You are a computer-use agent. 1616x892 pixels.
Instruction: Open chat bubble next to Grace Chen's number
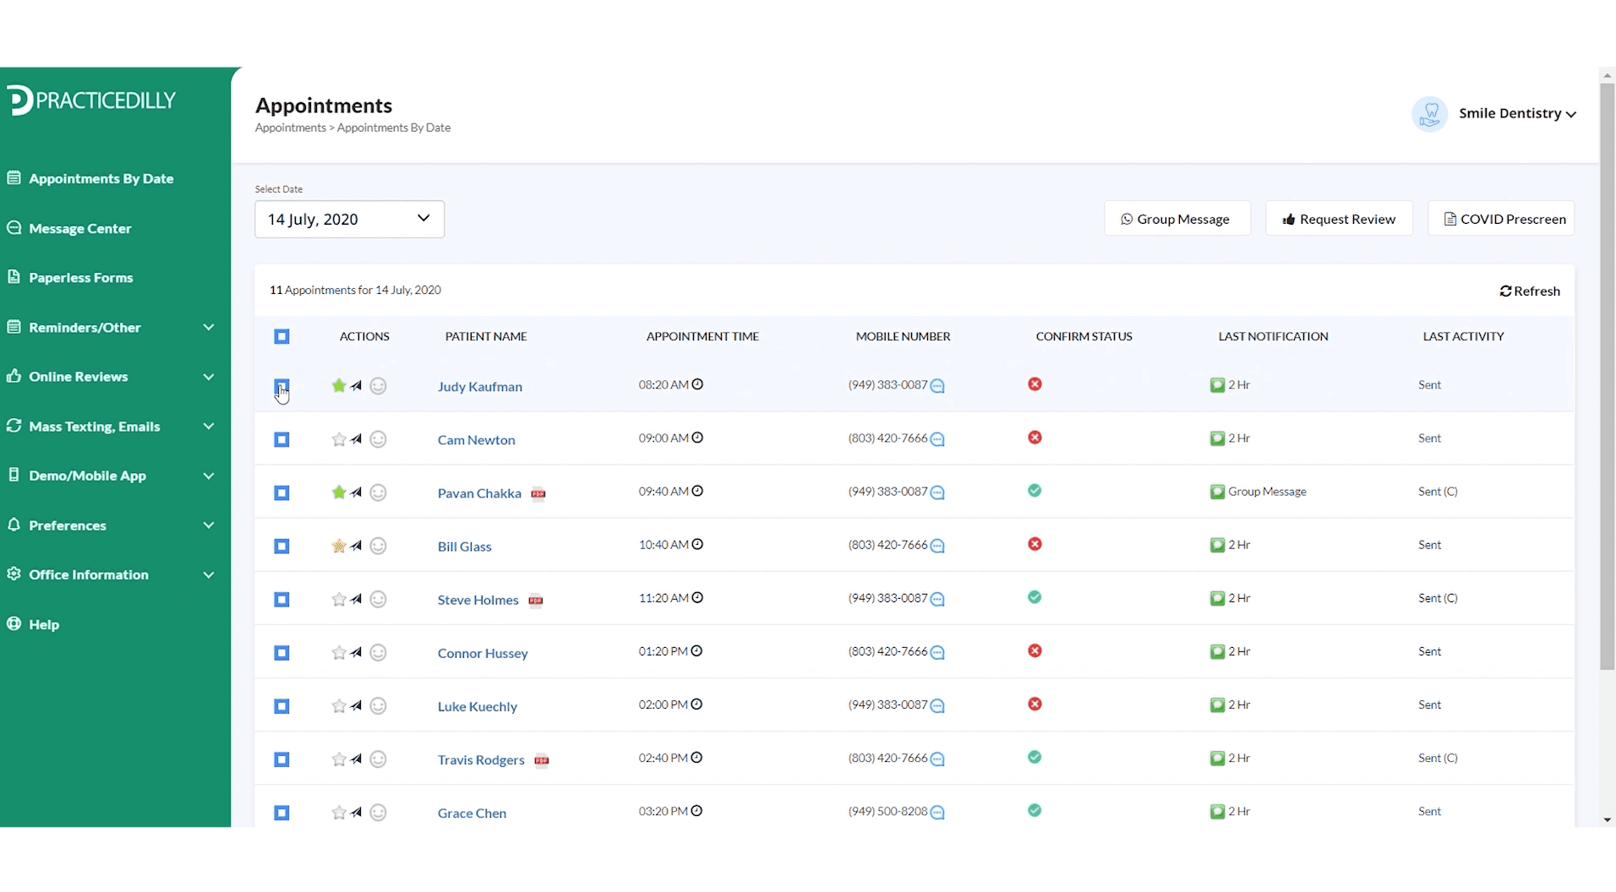tap(937, 813)
